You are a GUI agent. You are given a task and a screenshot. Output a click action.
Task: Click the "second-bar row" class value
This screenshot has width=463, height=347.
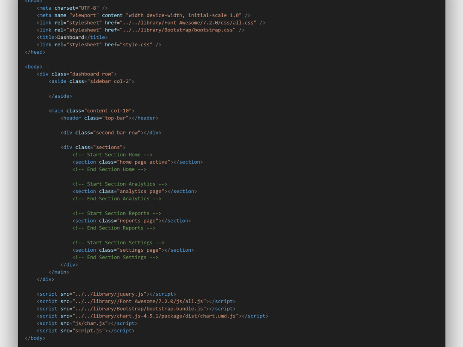(117, 133)
